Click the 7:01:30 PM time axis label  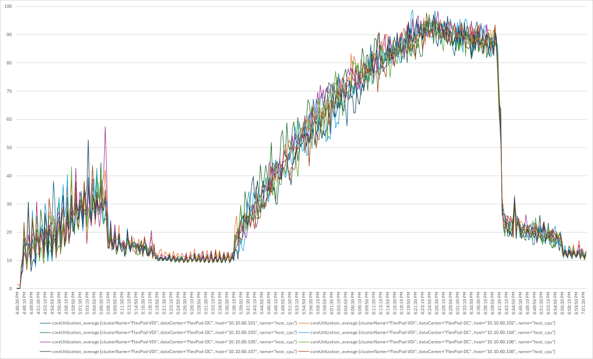(583, 303)
